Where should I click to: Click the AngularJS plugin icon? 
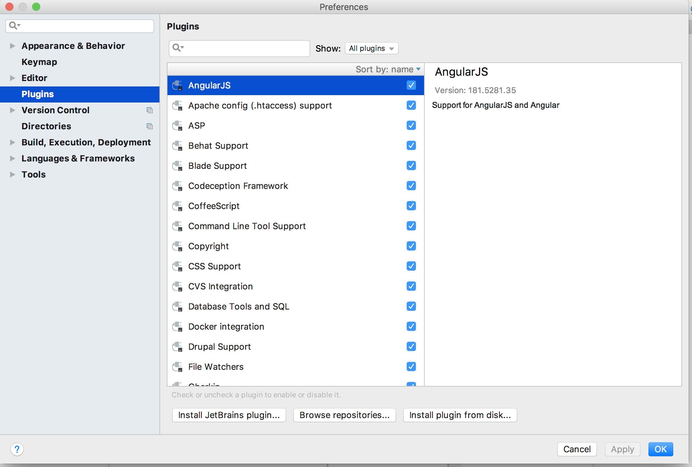[x=177, y=85]
